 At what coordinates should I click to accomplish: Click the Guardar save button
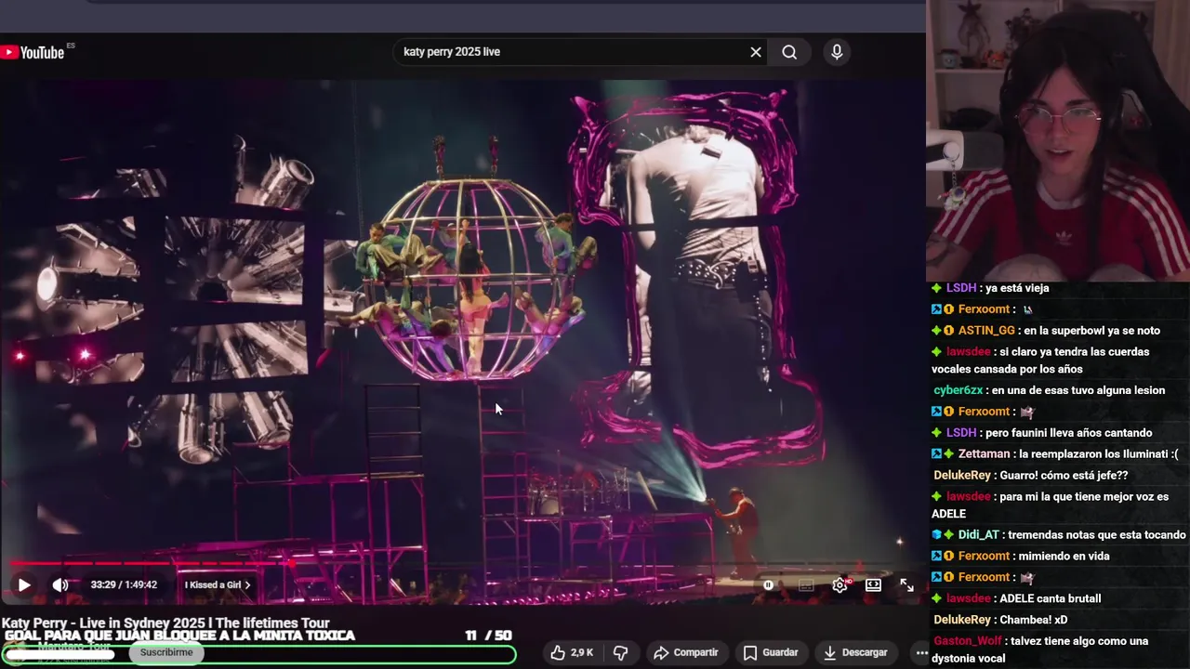click(770, 653)
